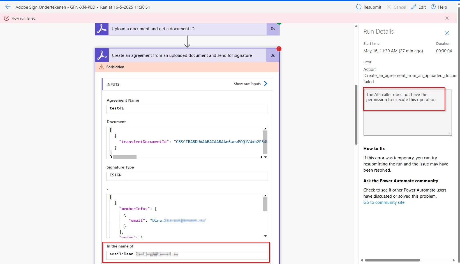The width and height of the screenshot is (460, 264).
Task: Open the flow editor with Edit
Action: [x=419, y=7]
